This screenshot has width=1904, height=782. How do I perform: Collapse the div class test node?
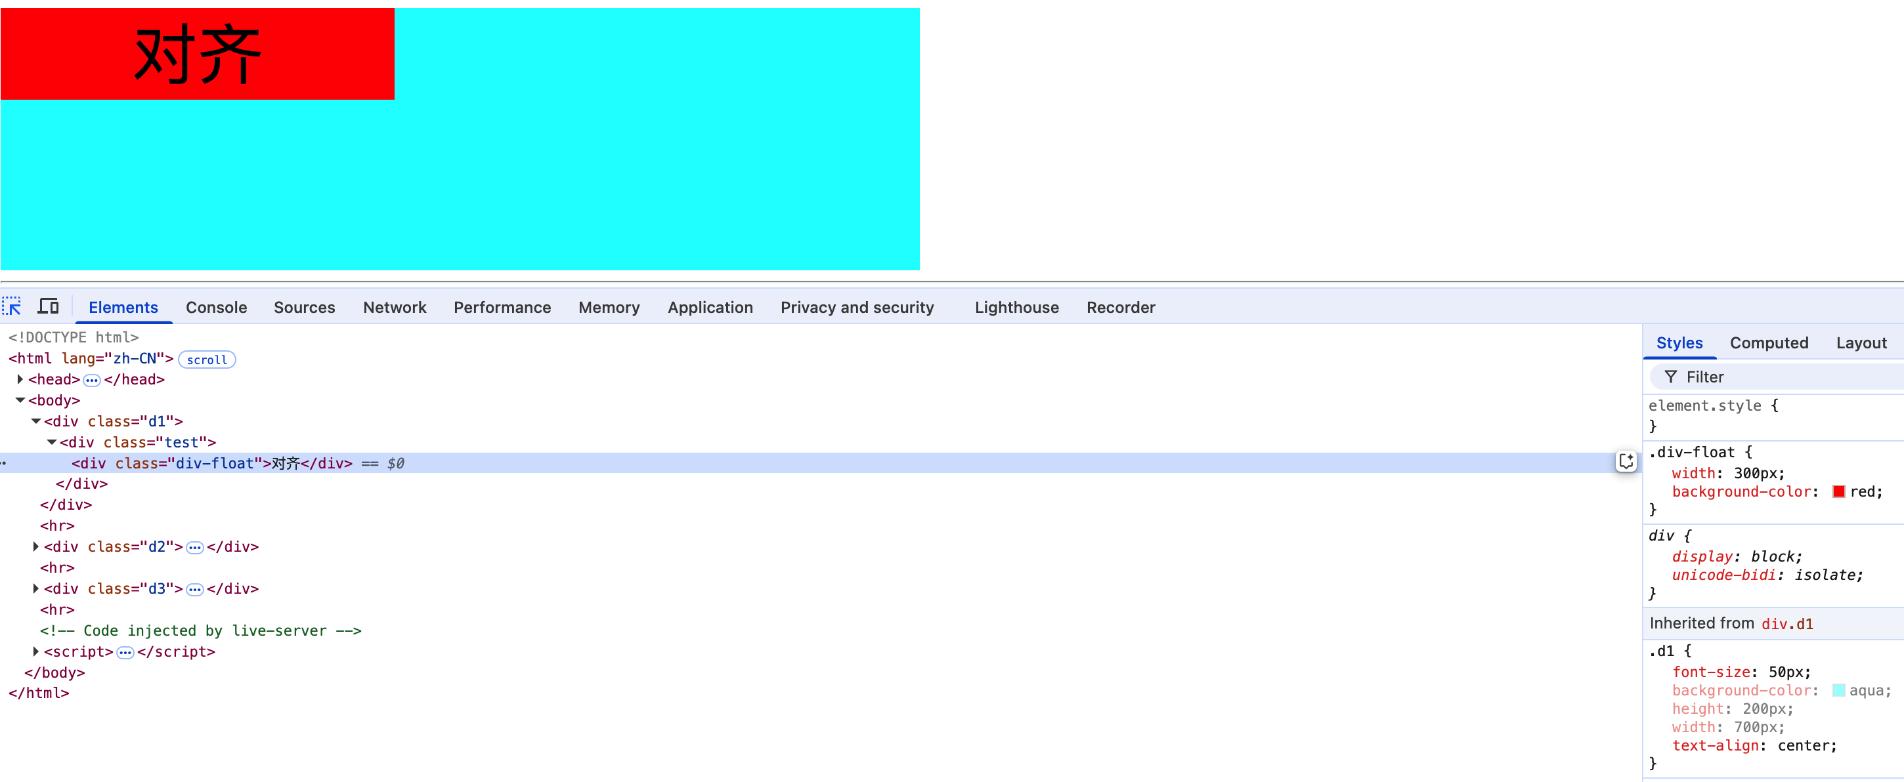[52, 442]
